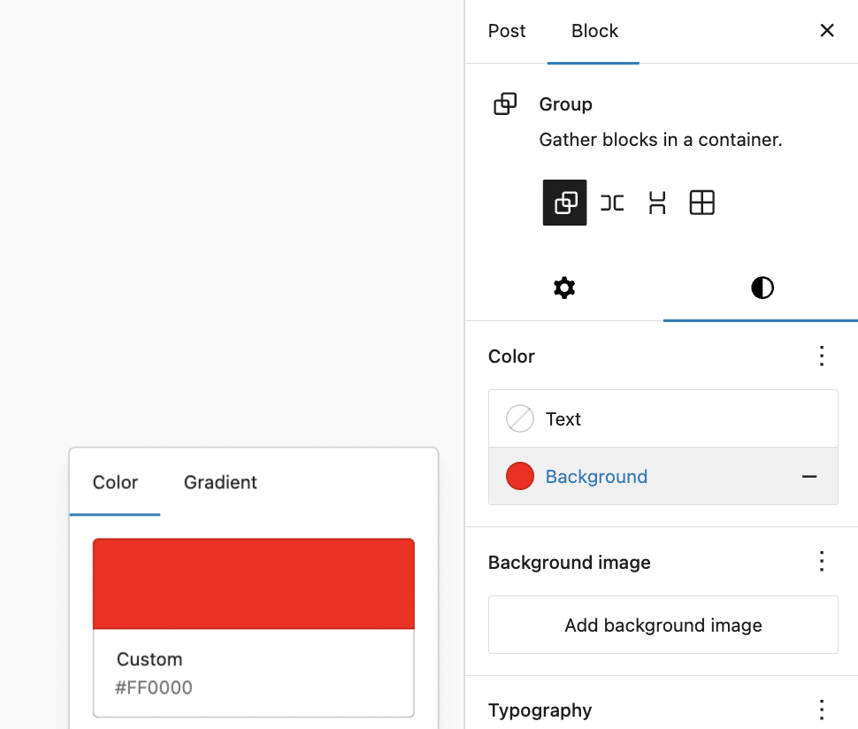The image size is (858, 729).
Task: Open the Settings gear tab
Action: [x=563, y=288]
